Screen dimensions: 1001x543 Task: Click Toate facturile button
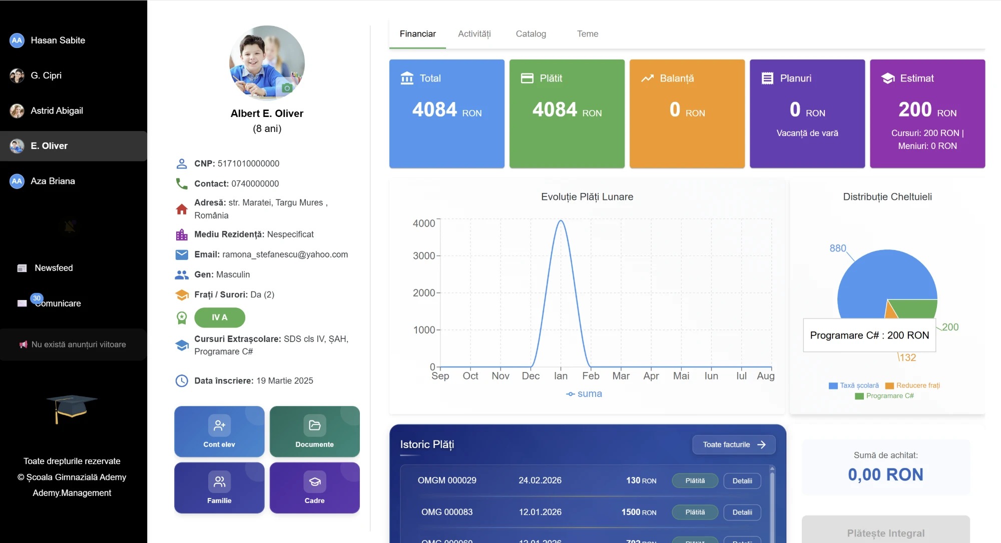coord(734,444)
